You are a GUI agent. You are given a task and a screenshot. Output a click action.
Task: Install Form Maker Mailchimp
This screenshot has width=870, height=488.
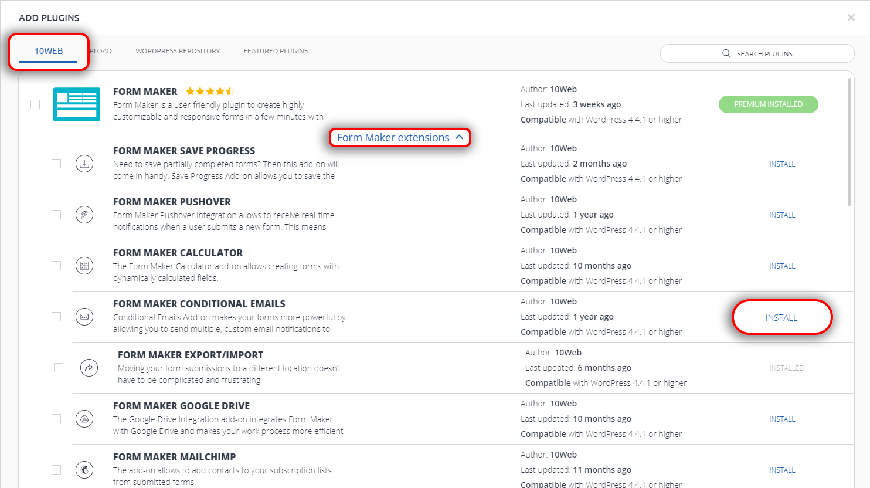pyautogui.click(x=782, y=470)
